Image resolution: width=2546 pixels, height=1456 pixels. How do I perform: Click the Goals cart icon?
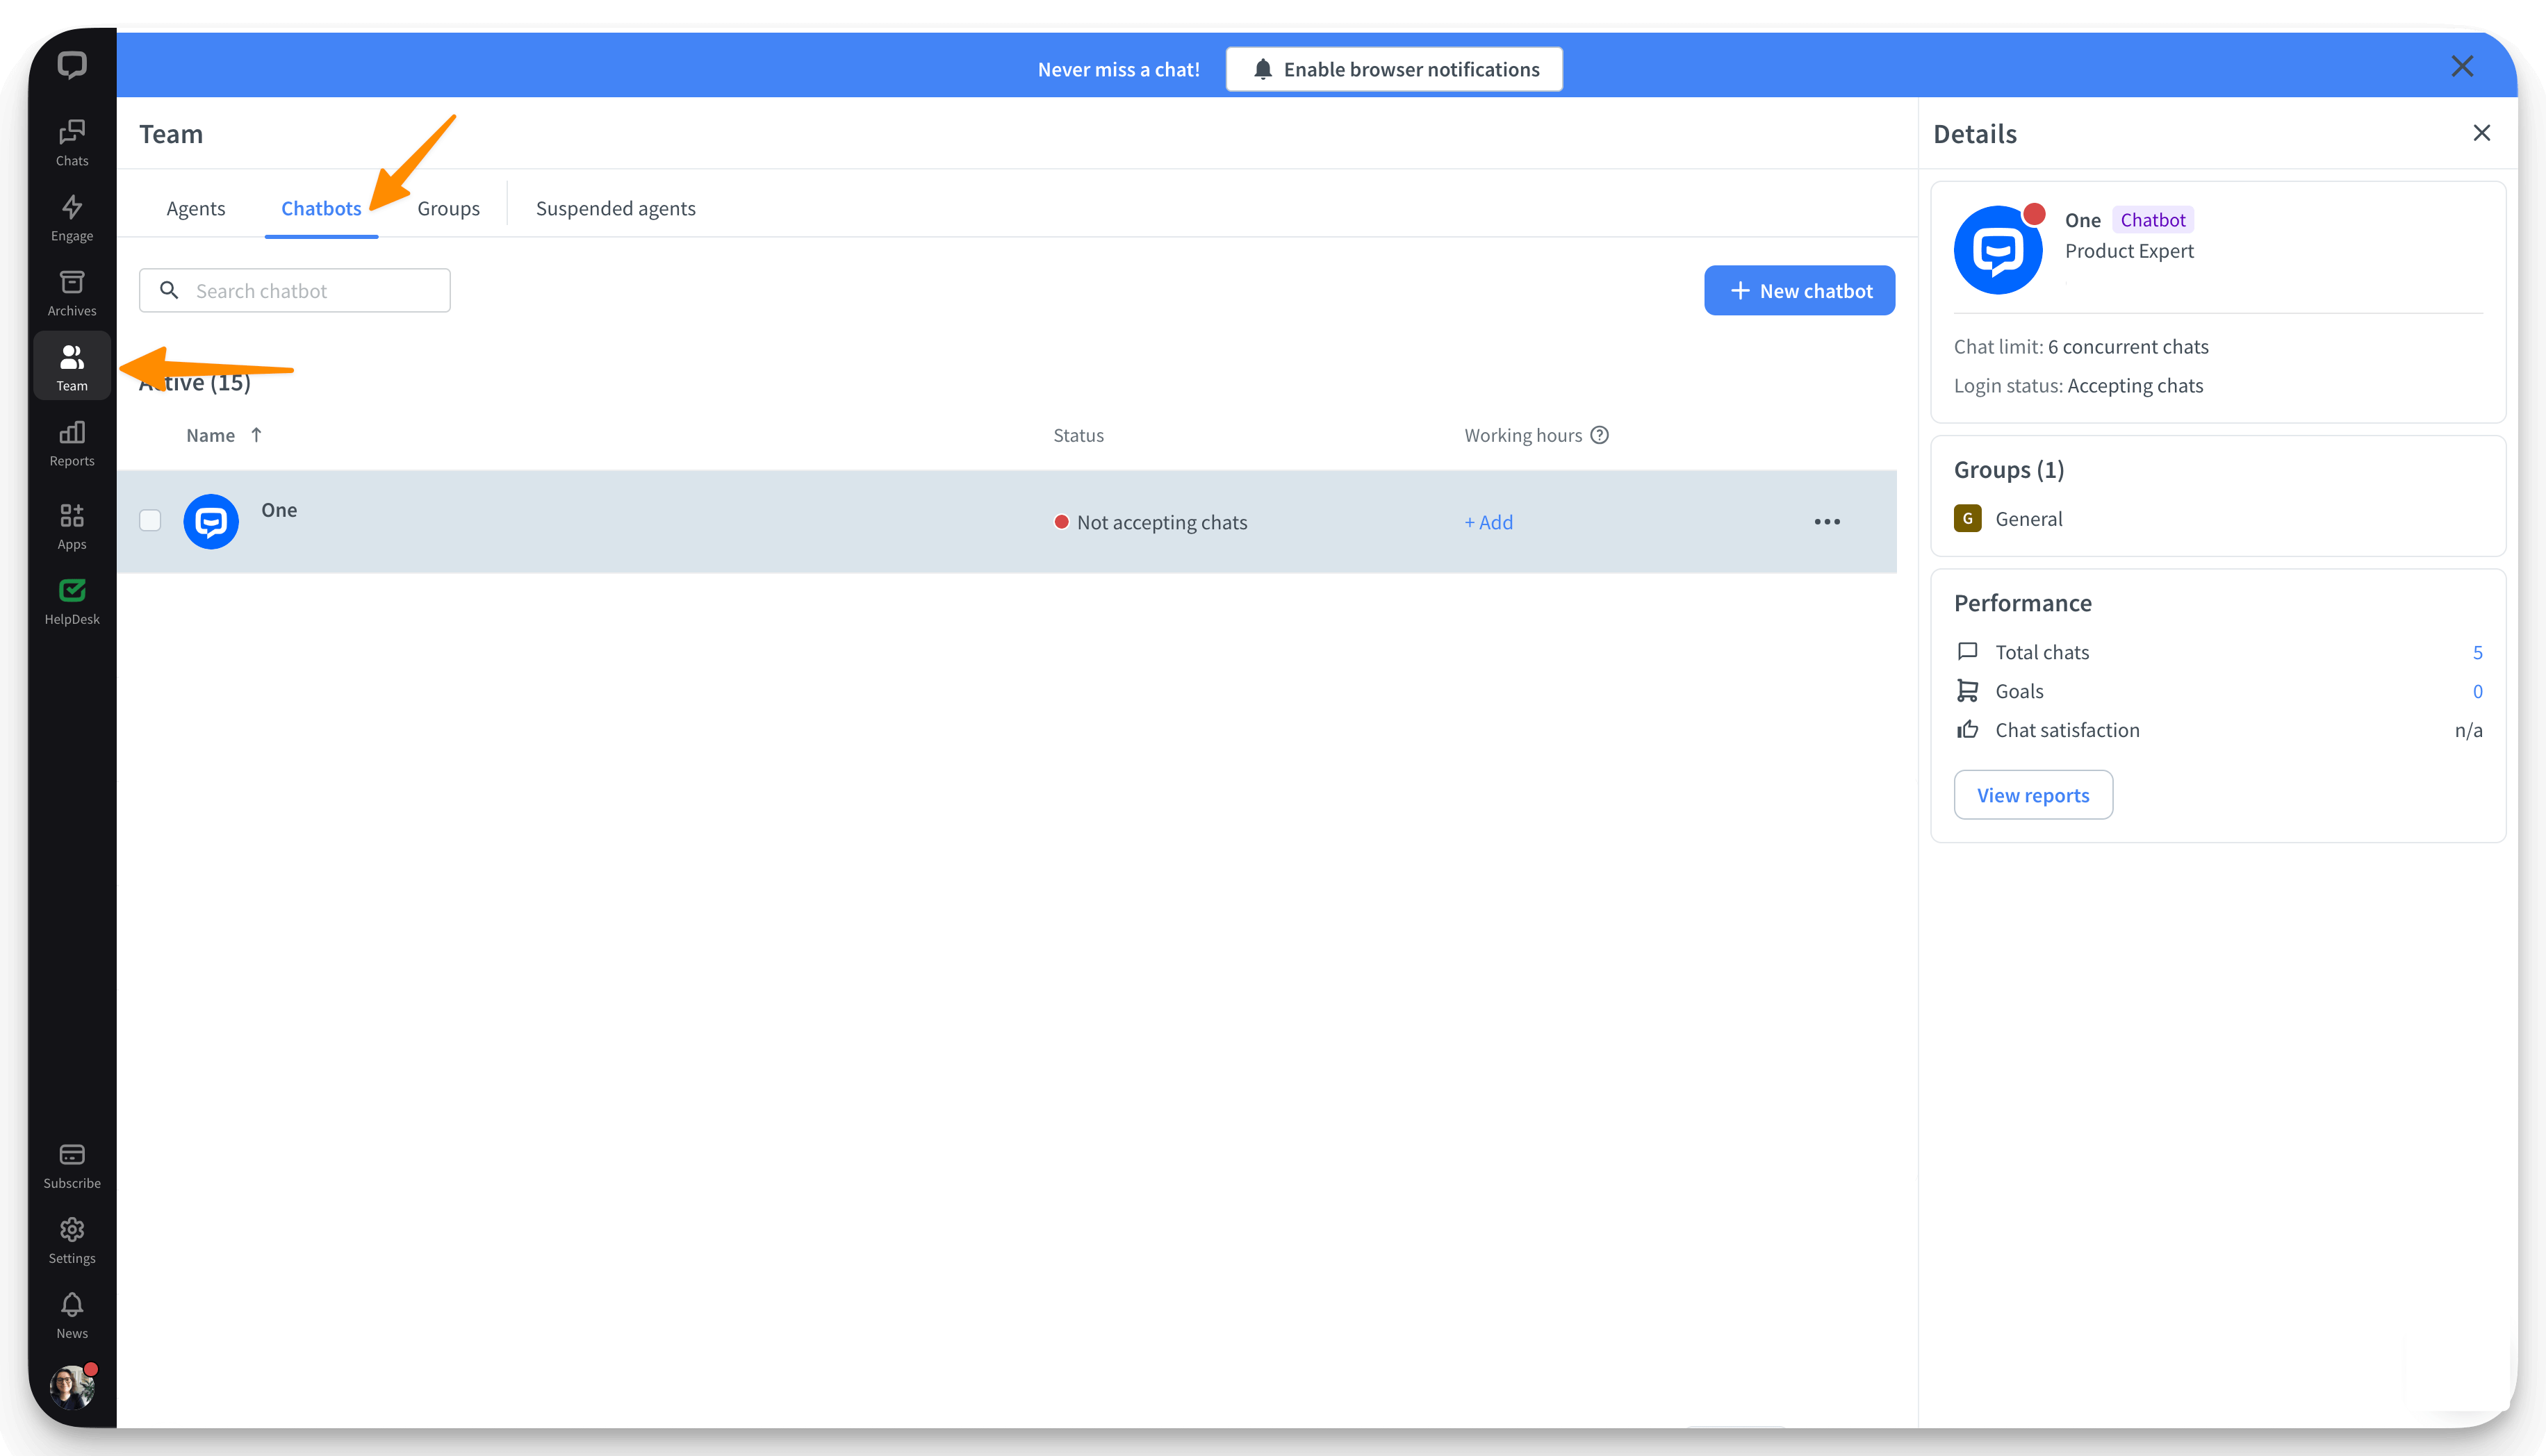(1967, 691)
